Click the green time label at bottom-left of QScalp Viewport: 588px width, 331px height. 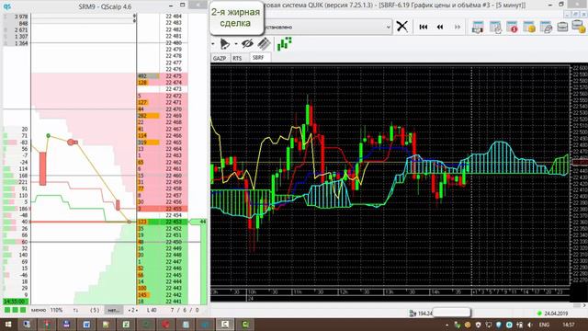pyautogui.click(x=16, y=302)
